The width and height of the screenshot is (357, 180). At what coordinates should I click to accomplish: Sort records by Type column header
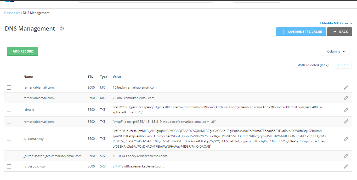(104, 77)
